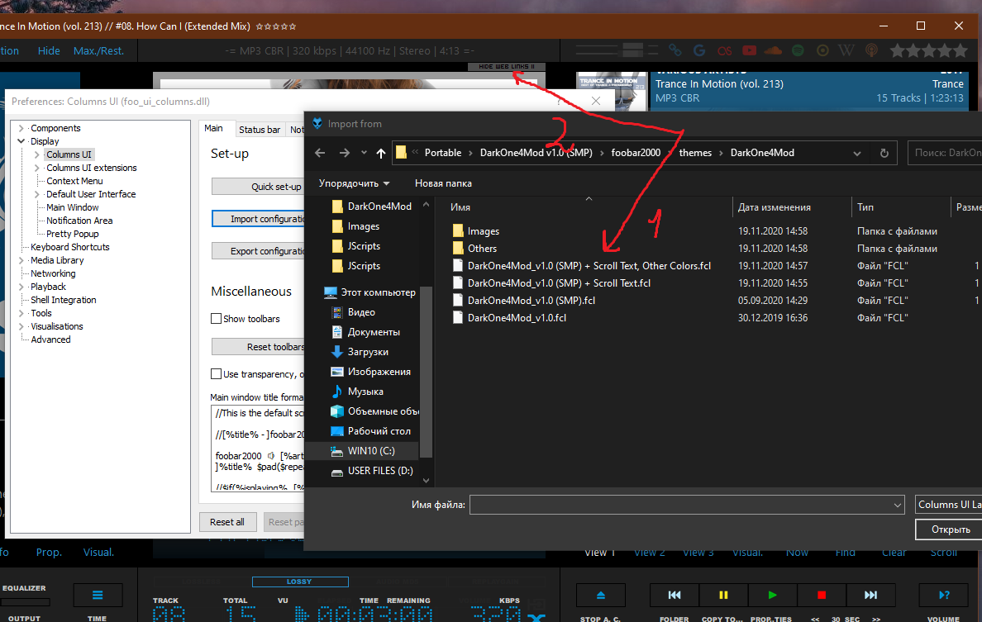Select the DarkOne4Mod_v1.0.fcl file

point(517,318)
